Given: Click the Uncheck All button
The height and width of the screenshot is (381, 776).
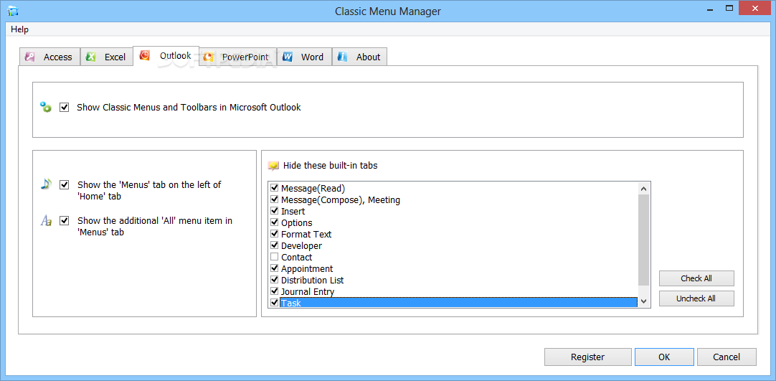Looking at the screenshot, I should point(696,299).
